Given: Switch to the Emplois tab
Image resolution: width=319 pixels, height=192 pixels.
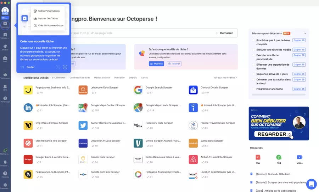Looking at the screenshot, I should (x=133, y=78).
